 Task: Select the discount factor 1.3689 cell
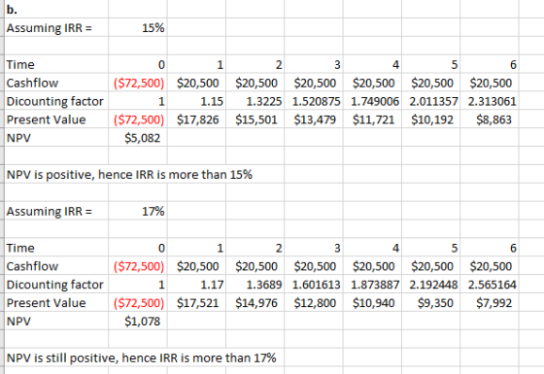pyautogui.click(x=255, y=285)
